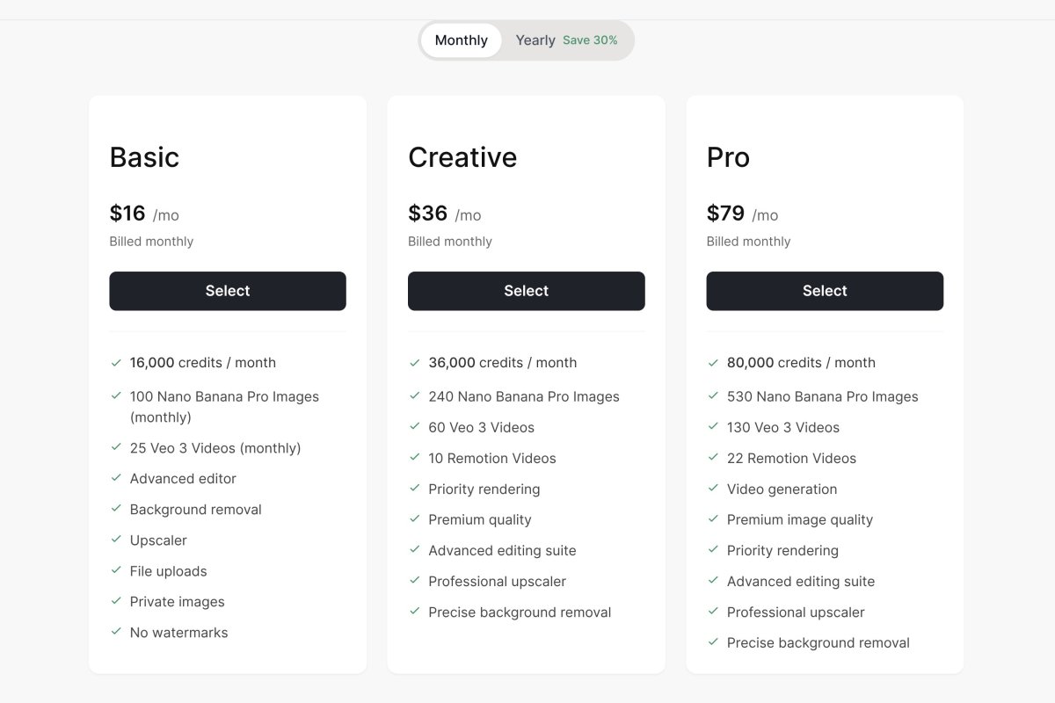Click Background removal feature text

tap(195, 510)
